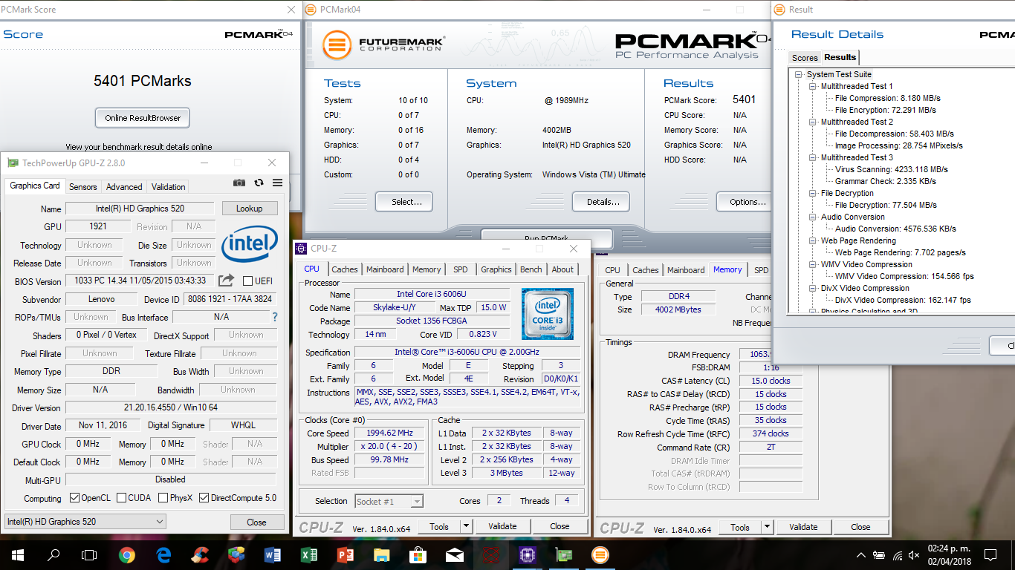The height and width of the screenshot is (570, 1015).
Task: Open the Bench tab in CPU-Z
Action: tap(531, 269)
